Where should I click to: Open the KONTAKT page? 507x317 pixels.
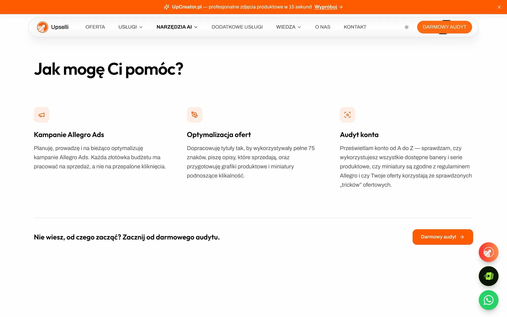tap(355, 27)
